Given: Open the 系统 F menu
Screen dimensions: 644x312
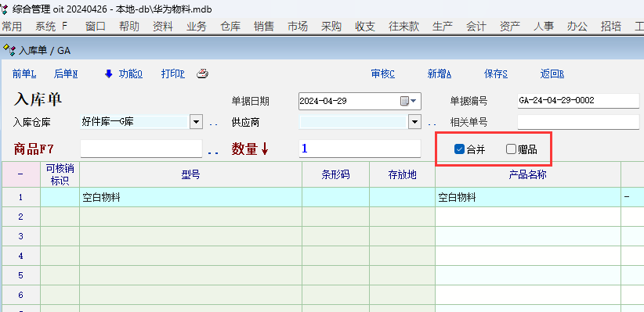Looking at the screenshot, I should pyautogui.click(x=51, y=27).
